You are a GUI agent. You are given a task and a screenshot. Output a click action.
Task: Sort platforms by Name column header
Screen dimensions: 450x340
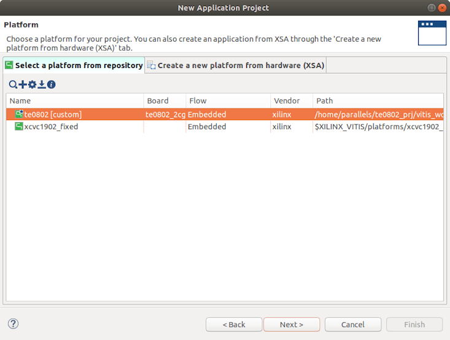(75, 100)
